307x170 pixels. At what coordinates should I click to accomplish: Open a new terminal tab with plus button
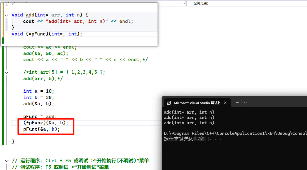click(x=237, y=103)
